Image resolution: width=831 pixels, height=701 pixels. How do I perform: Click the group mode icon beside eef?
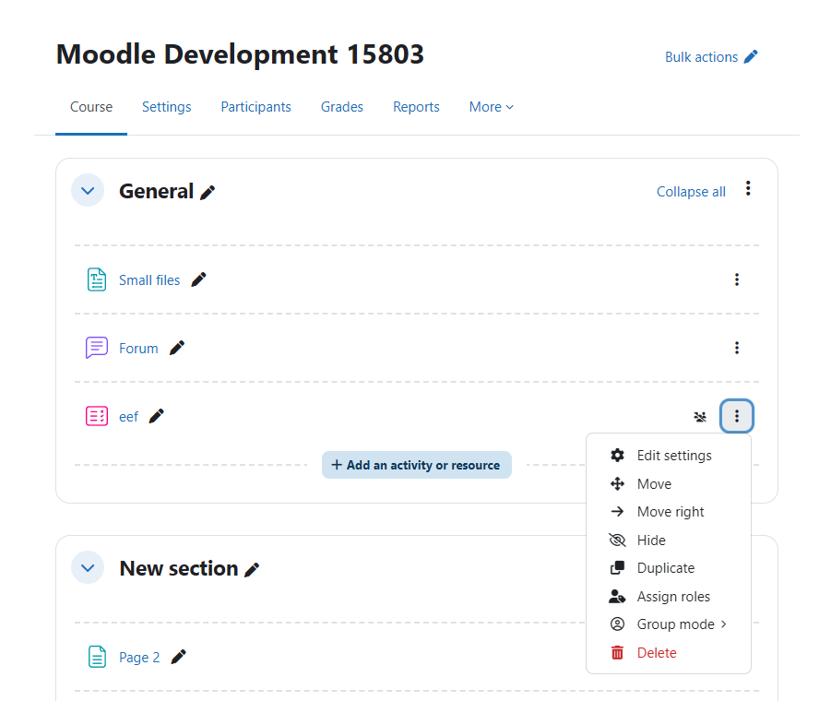(700, 417)
